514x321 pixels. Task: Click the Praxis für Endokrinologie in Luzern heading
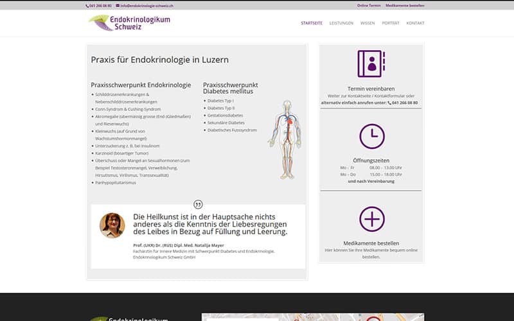159,60
